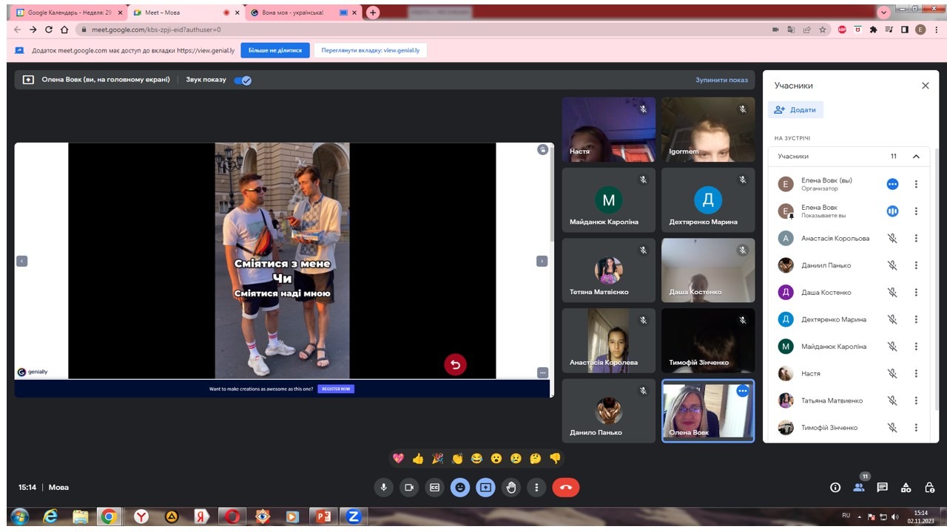Raise your hand in the meeting

(510, 487)
